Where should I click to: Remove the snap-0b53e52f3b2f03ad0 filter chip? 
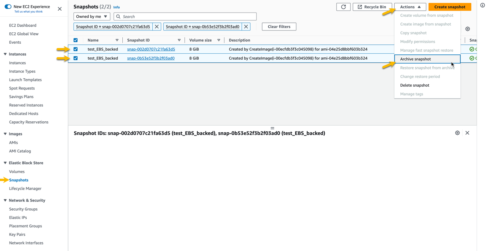[x=246, y=27]
